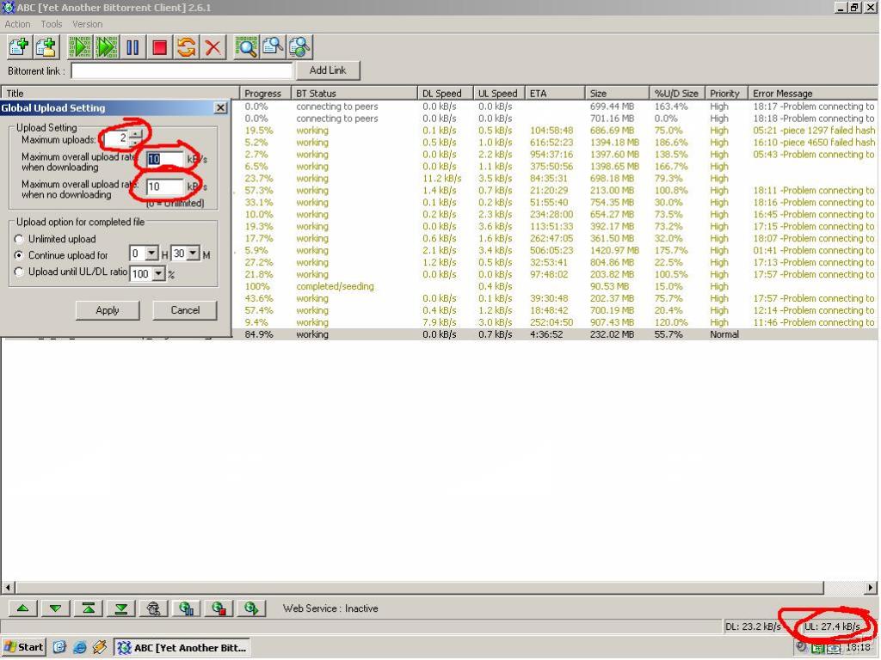Sort by the Priority column header
The image size is (881, 660).
(726, 93)
